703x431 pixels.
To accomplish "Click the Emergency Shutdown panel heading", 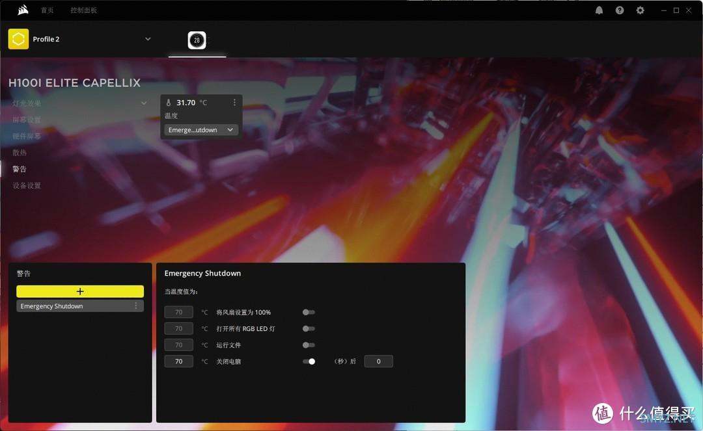I will (202, 273).
